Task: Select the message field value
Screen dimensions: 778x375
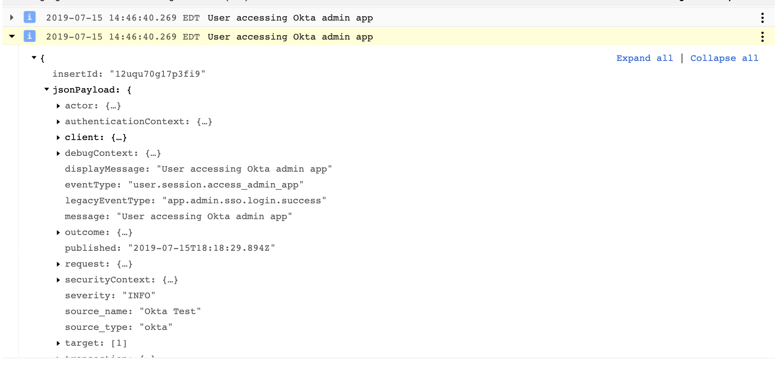Action: click(x=204, y=216)
